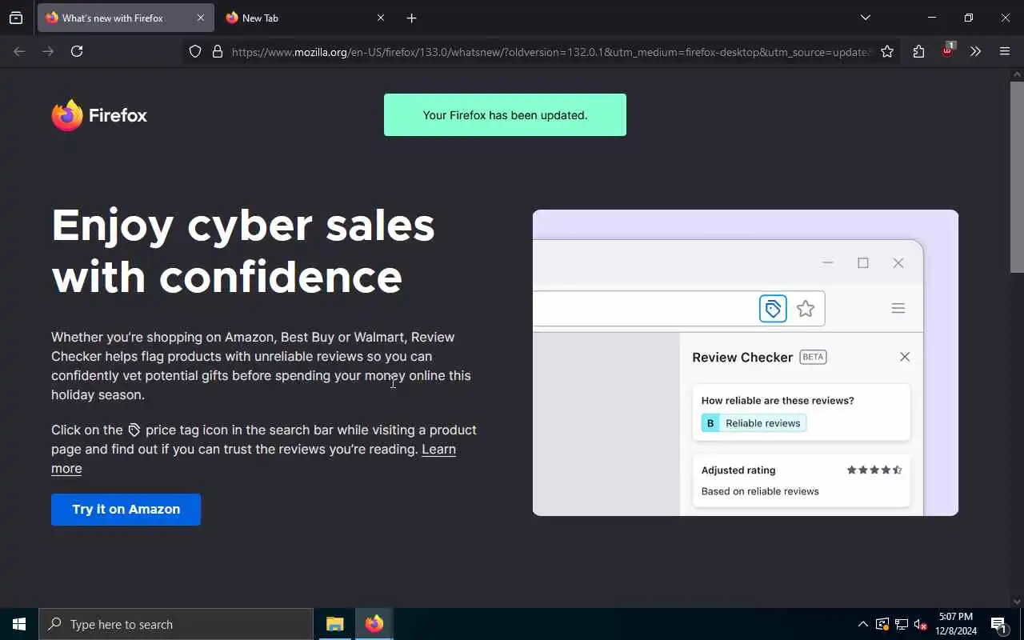1024x640 pixels.
Task: Open network status tray icon
Action: tap(902, 625)
